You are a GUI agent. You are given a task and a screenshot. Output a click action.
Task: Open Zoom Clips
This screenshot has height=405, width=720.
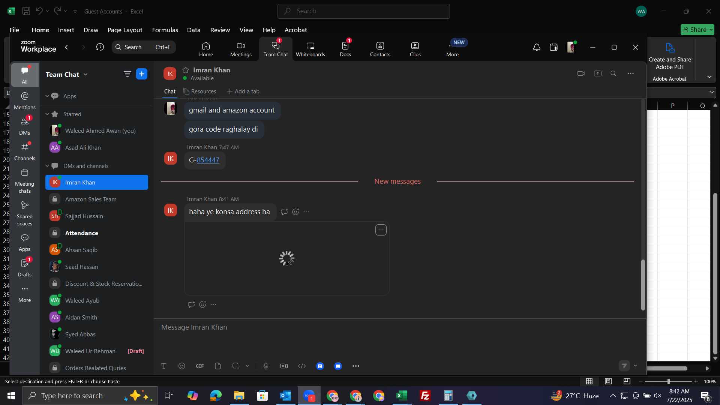415,49
